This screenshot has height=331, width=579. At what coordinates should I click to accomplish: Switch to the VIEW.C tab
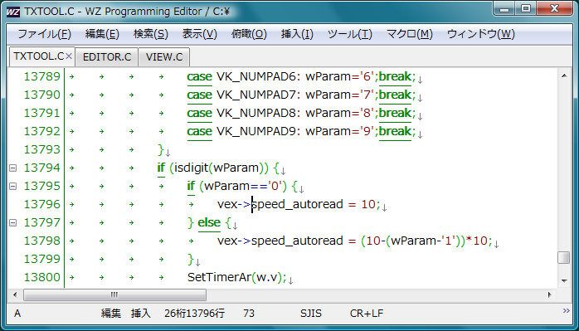pos(164,57)
